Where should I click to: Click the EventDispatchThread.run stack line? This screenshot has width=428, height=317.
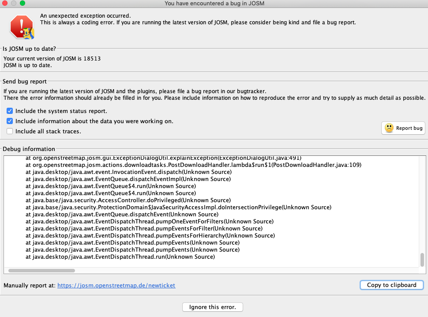(x=120, y=257)
